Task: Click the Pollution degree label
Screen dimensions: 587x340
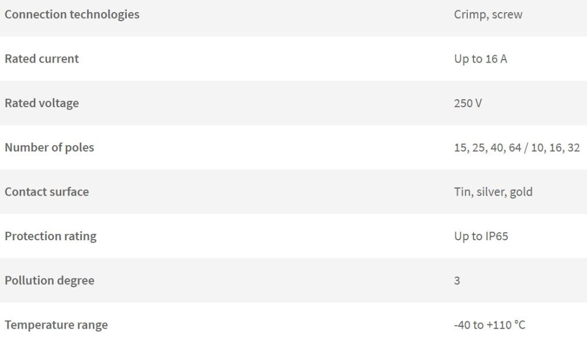Action: click(49, 280)
